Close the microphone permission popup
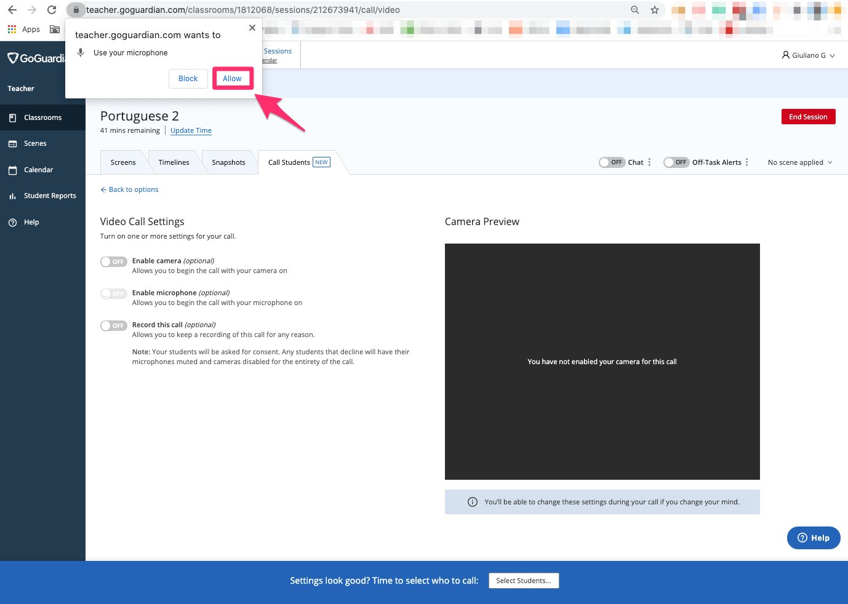Viewport: 848px width, 604px height. (x=252, y=28)
